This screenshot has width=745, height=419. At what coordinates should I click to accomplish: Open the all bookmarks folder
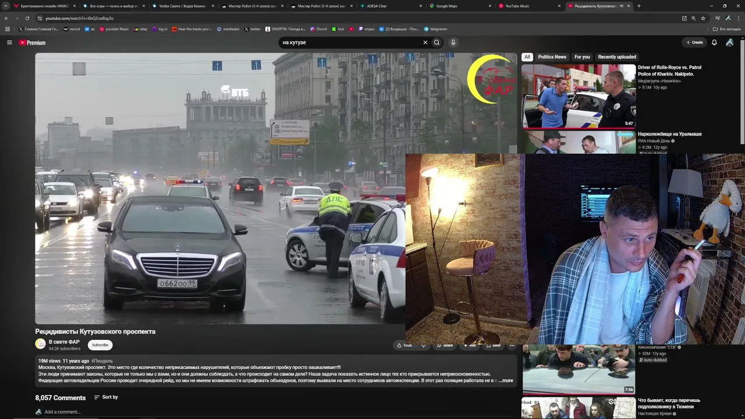point(727,29)
